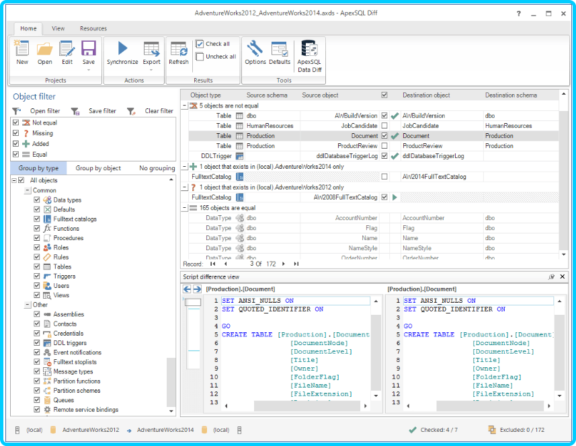The image size is (576, 446).
Task: Pin the Script difference view panel
Action: coord(551,276)
